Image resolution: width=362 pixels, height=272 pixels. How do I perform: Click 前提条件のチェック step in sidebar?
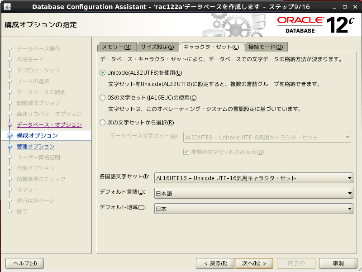[x=41, y=179]
